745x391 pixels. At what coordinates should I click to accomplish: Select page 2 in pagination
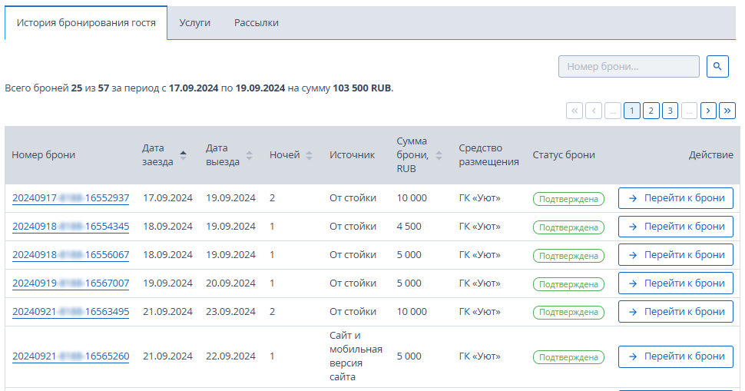pos(651,111)
